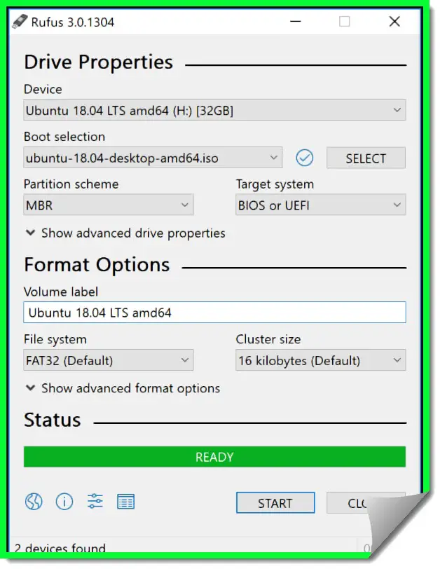Image resolution: width=440 pixels, height=569 pixels.
Task: Click the Volume label text field
Action: click(214, 312)
